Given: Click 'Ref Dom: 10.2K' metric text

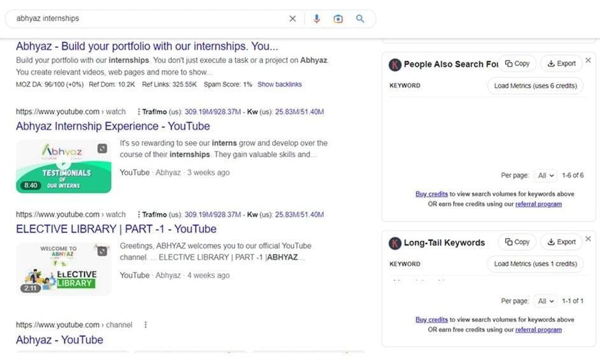Looking at the screenshot, I should (111, 84).
